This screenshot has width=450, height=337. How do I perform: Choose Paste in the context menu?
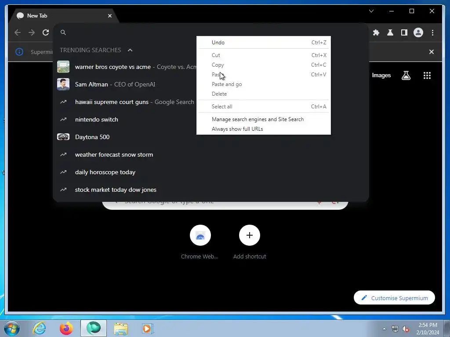pyautogui.click(x=264, y=75)
